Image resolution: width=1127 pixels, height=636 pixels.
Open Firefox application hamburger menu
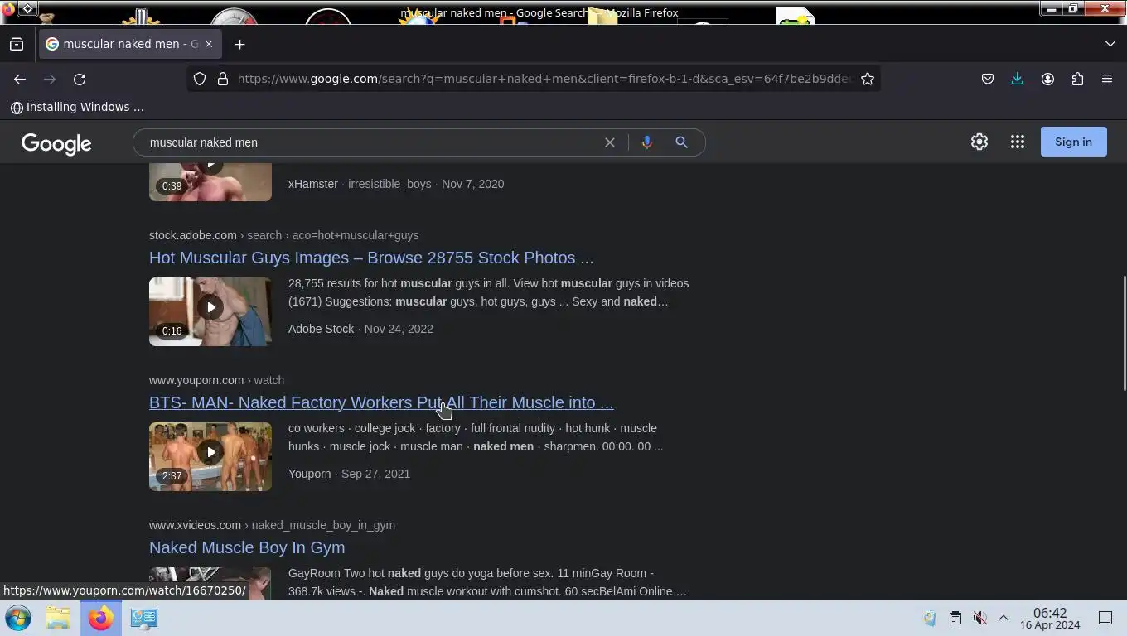[x=1107, y=79]
